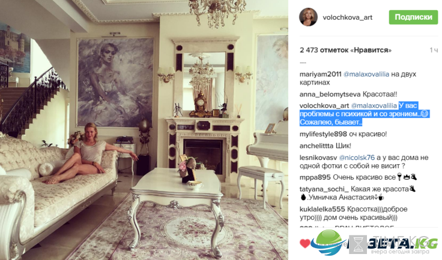This screenshot has height=260, width=442.
Task: Click the 1 ч post timestamp
Action: 434,50
